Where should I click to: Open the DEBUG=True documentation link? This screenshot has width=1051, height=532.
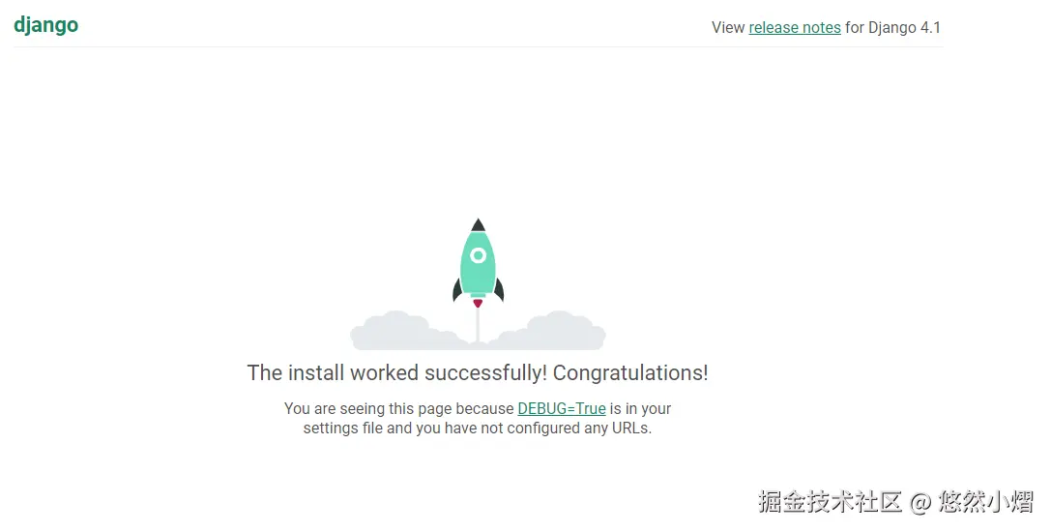562,408
